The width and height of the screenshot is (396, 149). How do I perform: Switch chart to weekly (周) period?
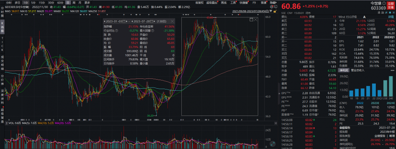pos(74,2)
